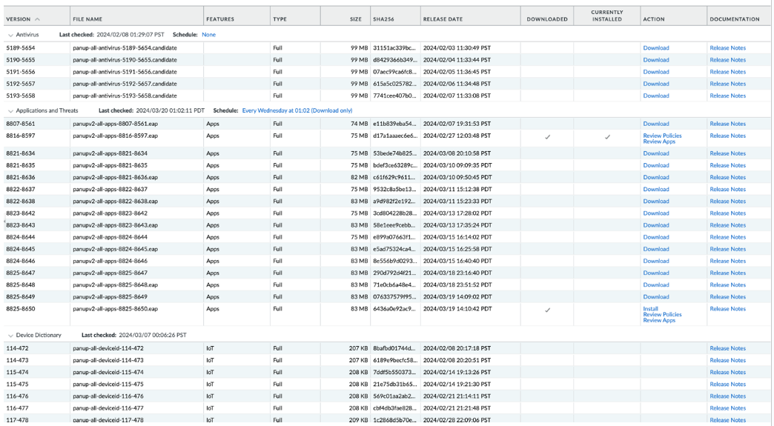Collapse the Antivirus section

click(10, 35)
